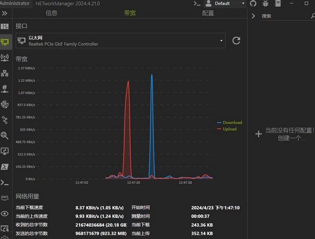315x239 pixels.
Task: Expand the left sidebar with double chevron
Action: click(x=5, y=13)
